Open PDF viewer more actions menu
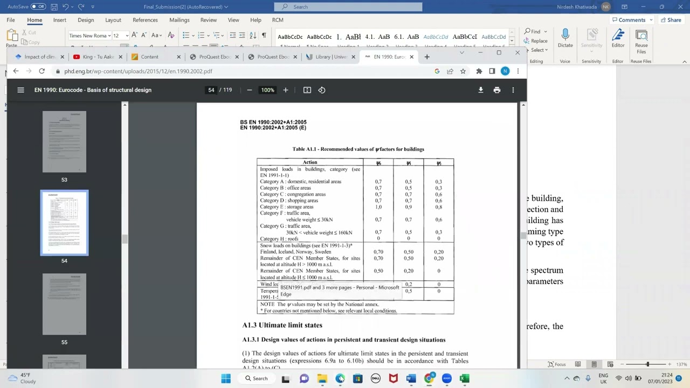 pyautogui.click(x=513, y=90)
